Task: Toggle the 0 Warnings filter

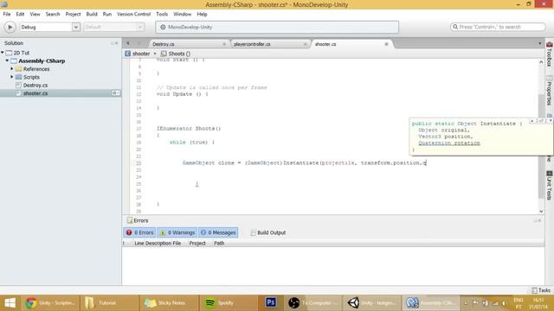Action: pyautogui.click(x=177, y=232)
